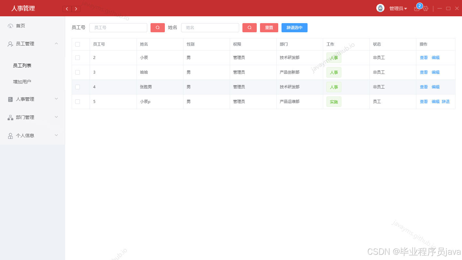Screen dimensions: 462x260
Task: Click the 人事管理 app title
Action: tap(23, 8)
